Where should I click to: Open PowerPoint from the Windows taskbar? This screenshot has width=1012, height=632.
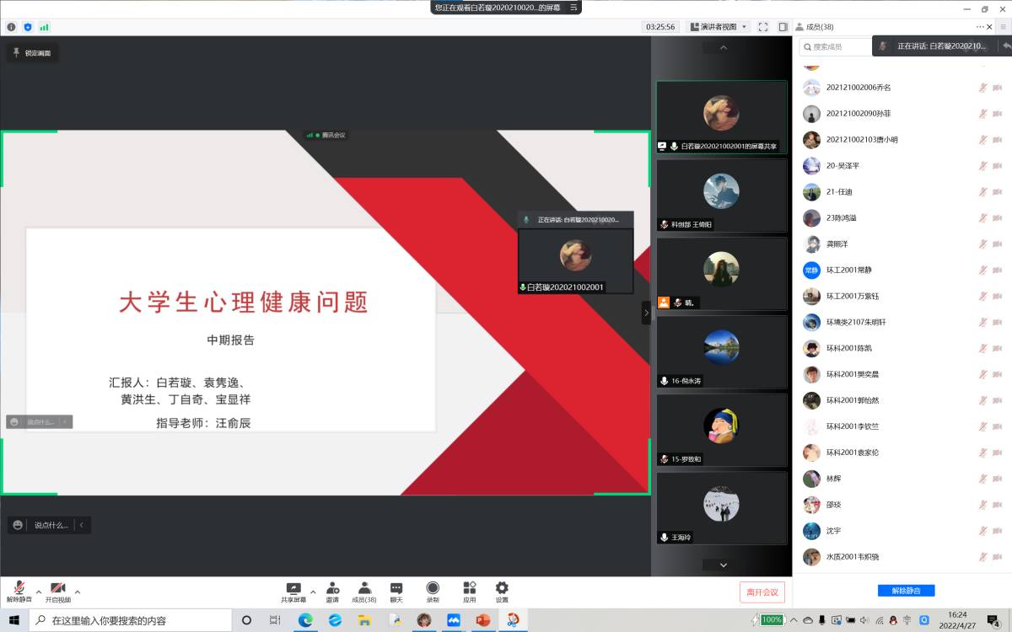(x=482, y=620)
